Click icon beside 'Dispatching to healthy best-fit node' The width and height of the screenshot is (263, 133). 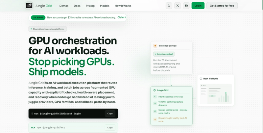coord(155,120)
